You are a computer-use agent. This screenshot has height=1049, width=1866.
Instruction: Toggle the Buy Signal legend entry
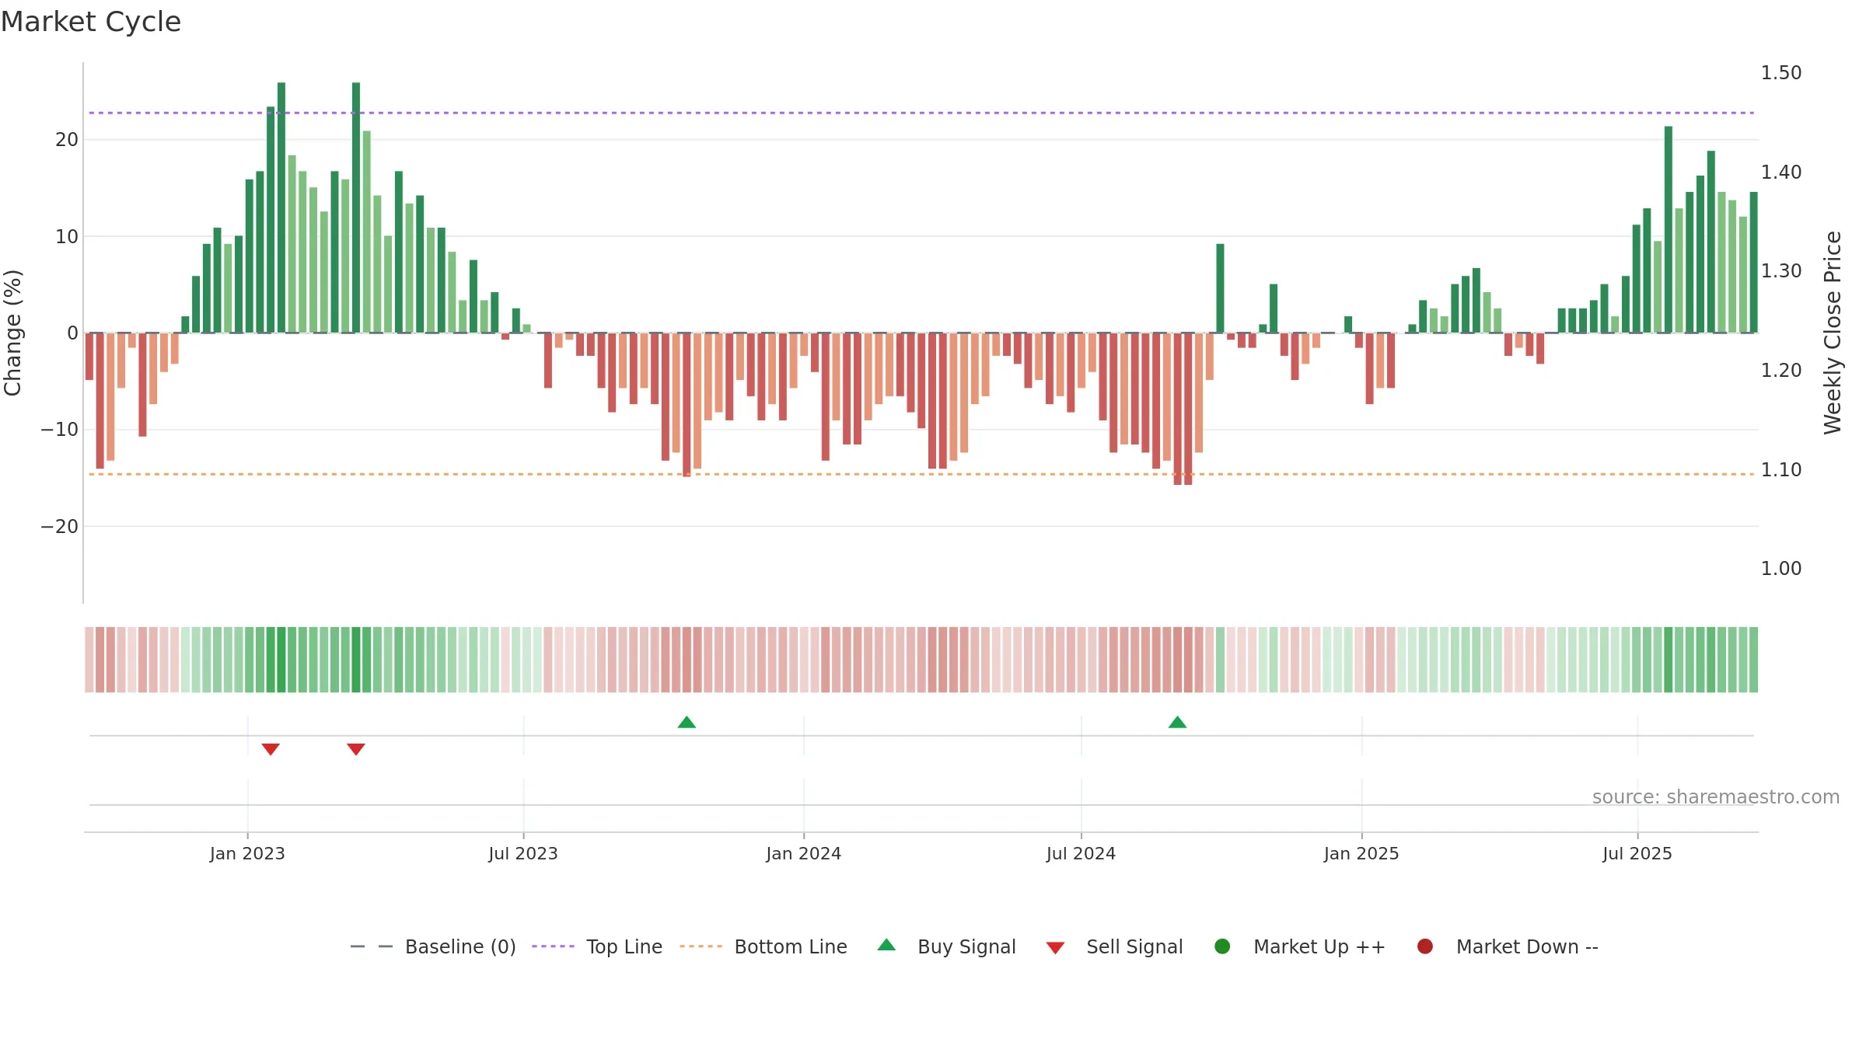tap(946, 946)
